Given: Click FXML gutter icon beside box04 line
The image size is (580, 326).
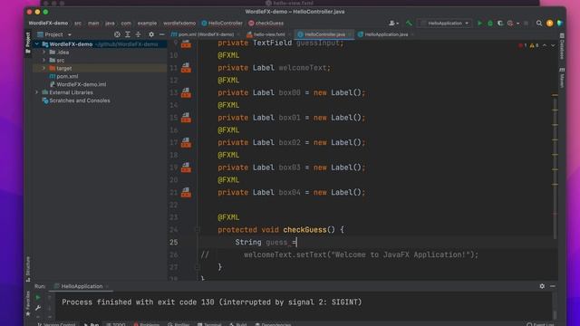Looking at the screenshot, I should click(x=186, y=192).
